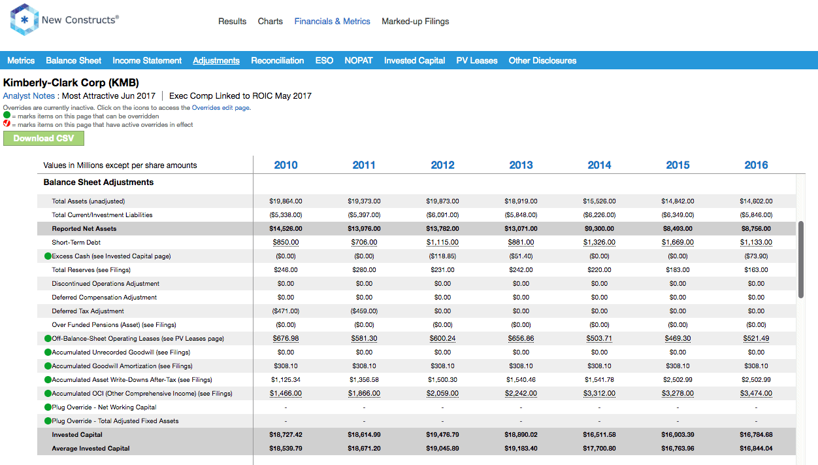Click the Download CSV button
This screenshot has height=465, width=818.
tap(44, 138)
